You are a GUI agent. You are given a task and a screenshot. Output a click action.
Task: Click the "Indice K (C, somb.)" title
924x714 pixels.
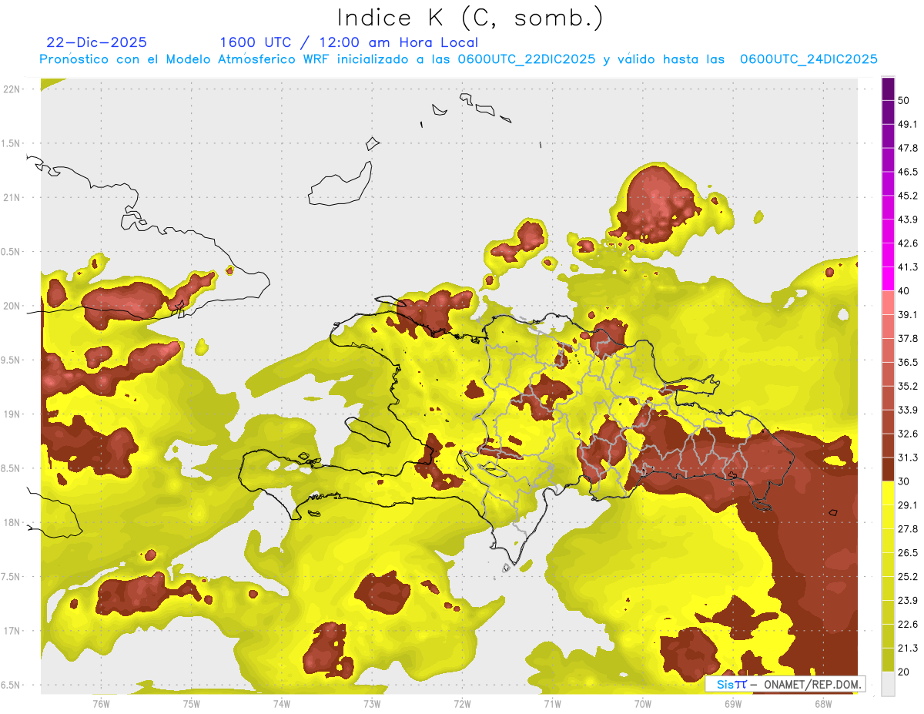(470, 18)
